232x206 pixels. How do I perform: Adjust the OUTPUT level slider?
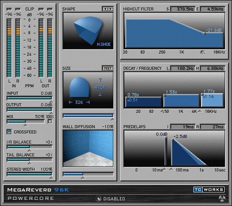pos(29,109)
